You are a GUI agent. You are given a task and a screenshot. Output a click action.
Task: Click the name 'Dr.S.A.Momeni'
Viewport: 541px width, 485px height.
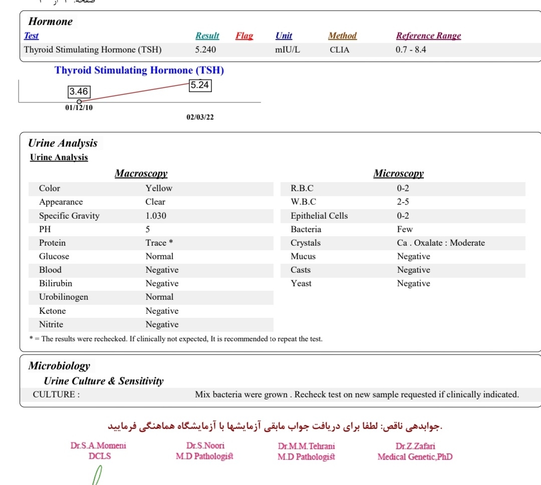point(98,445)
